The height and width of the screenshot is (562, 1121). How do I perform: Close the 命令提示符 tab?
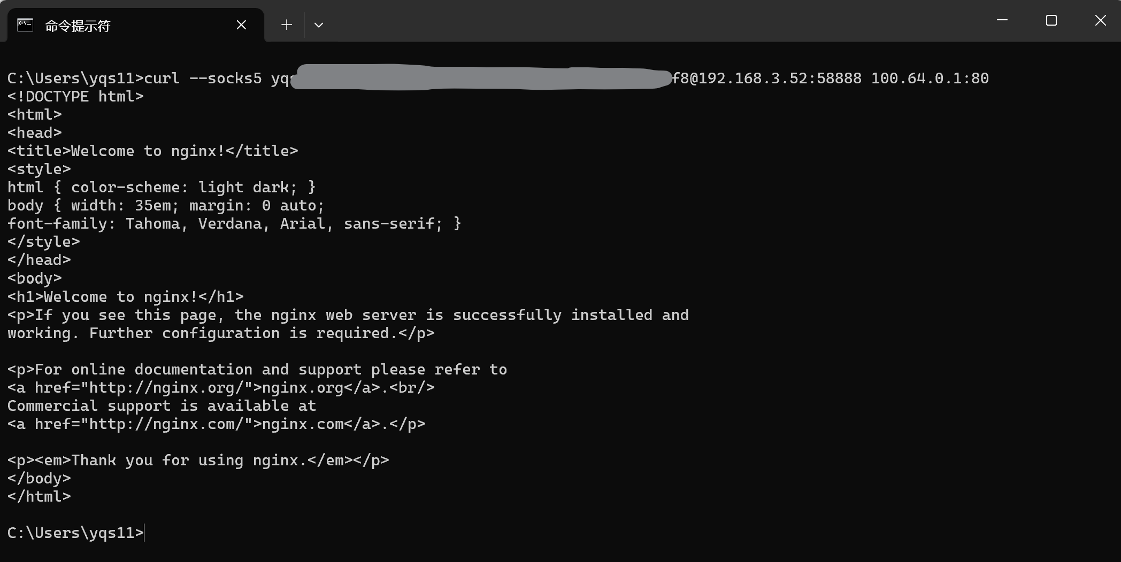(241, 25)
